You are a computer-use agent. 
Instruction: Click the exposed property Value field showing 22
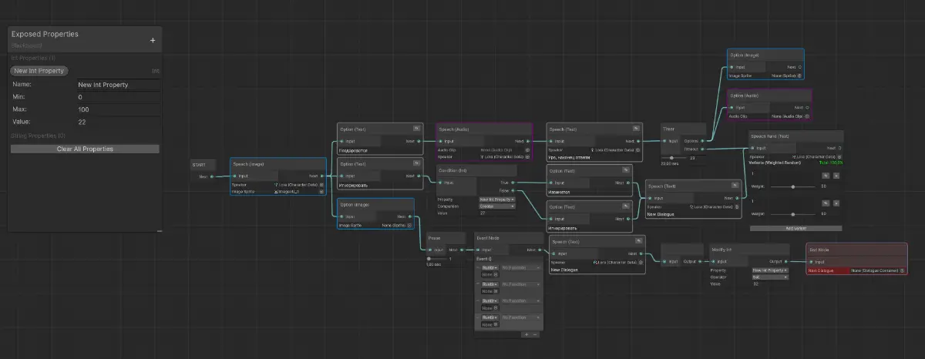click(119, 122)
